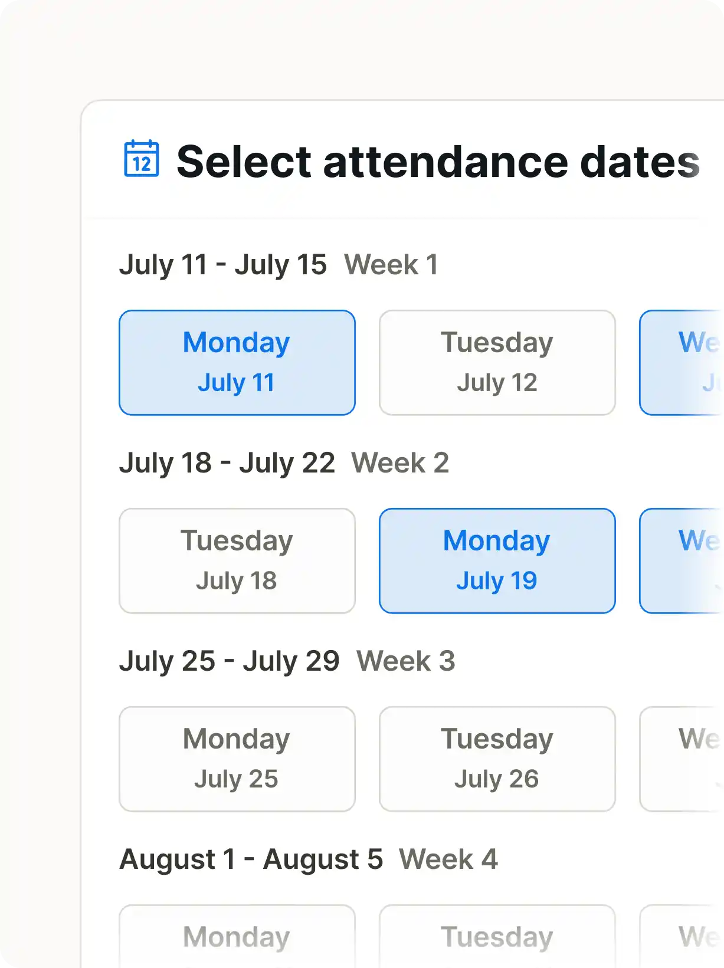
Task: Select Monday July 25 in Week 3
Action: point(237,758)
